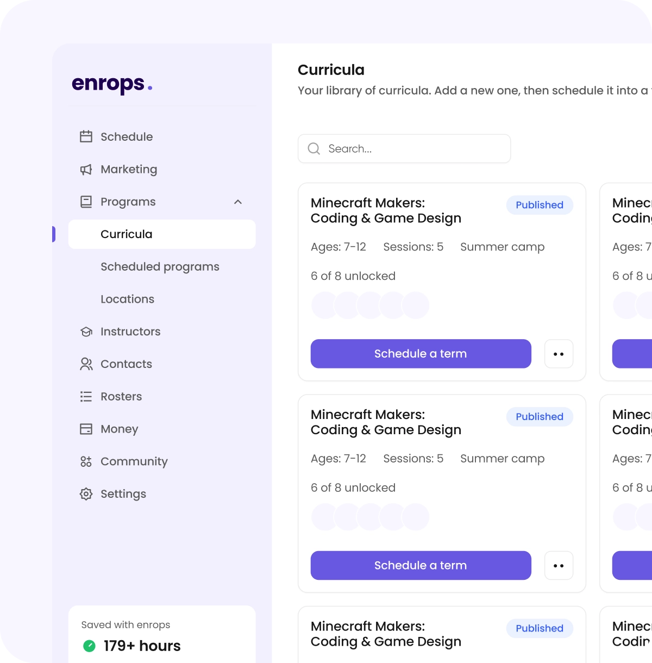Open the Marketing menu item
This screenshot has height=663, width=652.
click(x=162, y=170)
